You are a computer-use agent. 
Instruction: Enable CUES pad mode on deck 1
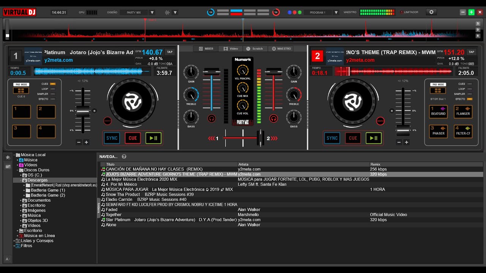(52, 84)
